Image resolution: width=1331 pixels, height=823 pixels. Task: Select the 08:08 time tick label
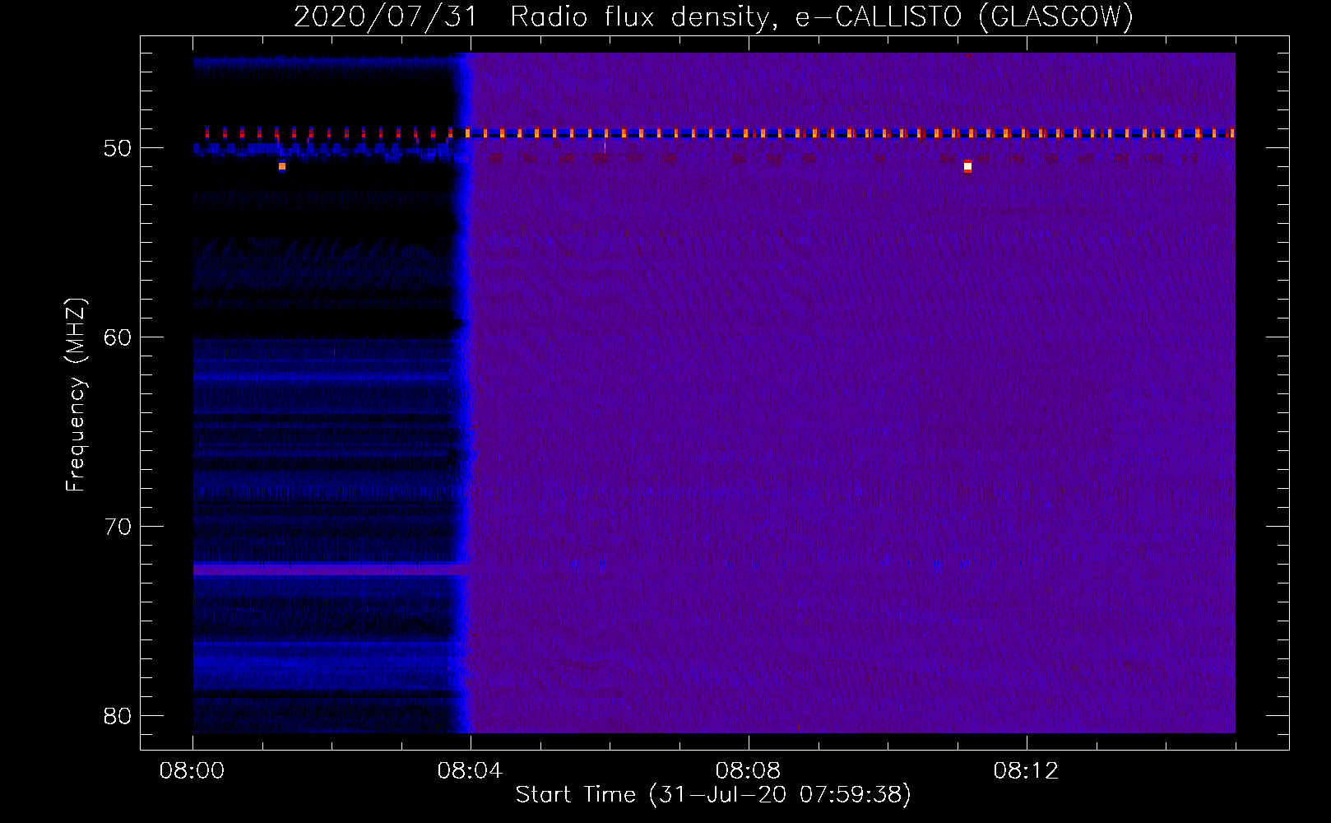749,771
